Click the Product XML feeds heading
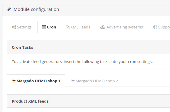The image size is (170, 112). pos(30,101)
